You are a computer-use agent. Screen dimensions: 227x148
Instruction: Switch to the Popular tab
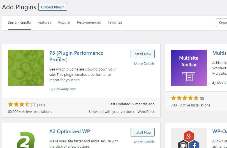tap(64, 22)
